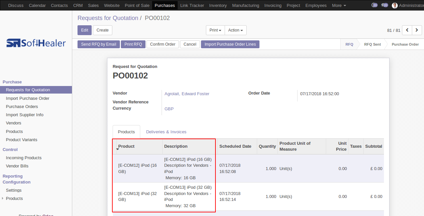Open Incoming Products in sidebar
The image size is (424, 216).
[36, 158]
